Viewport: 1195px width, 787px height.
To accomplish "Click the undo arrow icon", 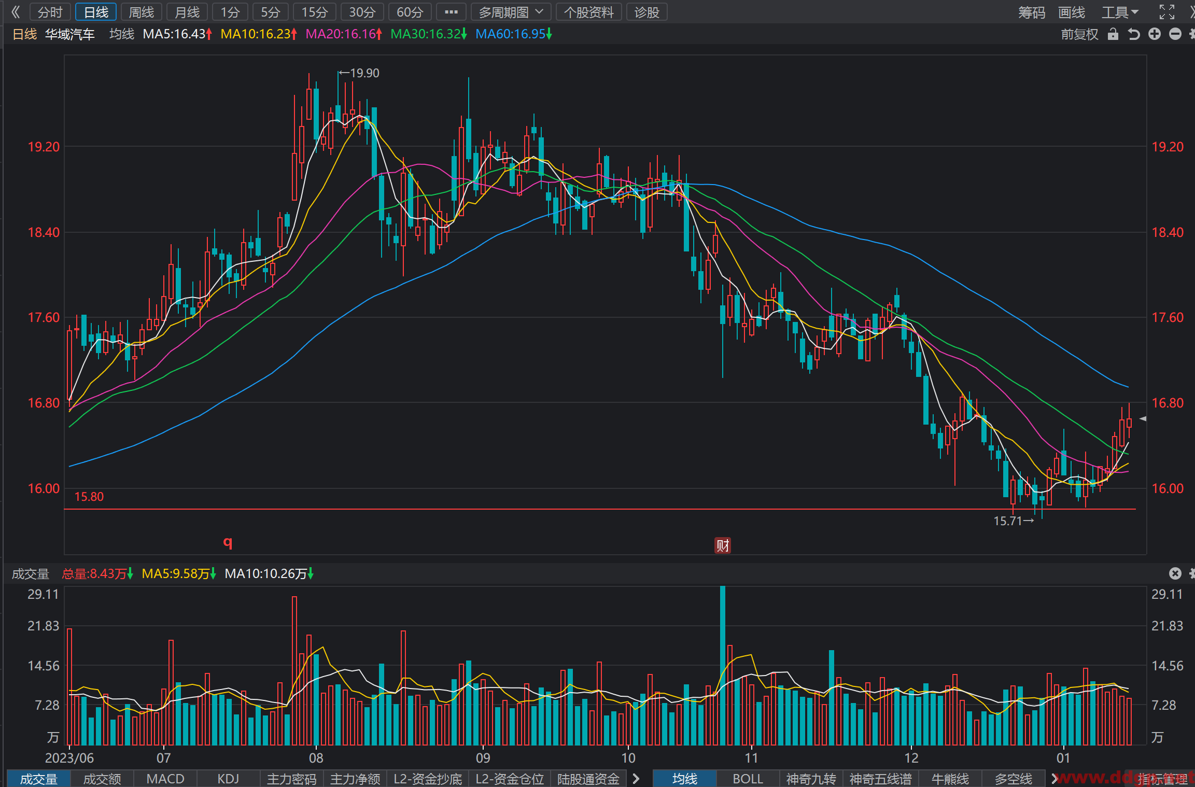I will (1134, 34).
